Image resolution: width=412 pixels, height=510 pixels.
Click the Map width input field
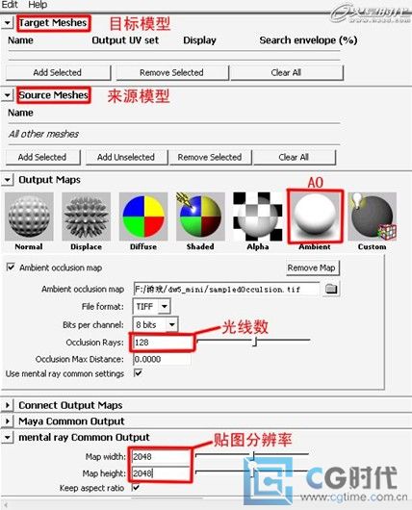pos(161,457)
